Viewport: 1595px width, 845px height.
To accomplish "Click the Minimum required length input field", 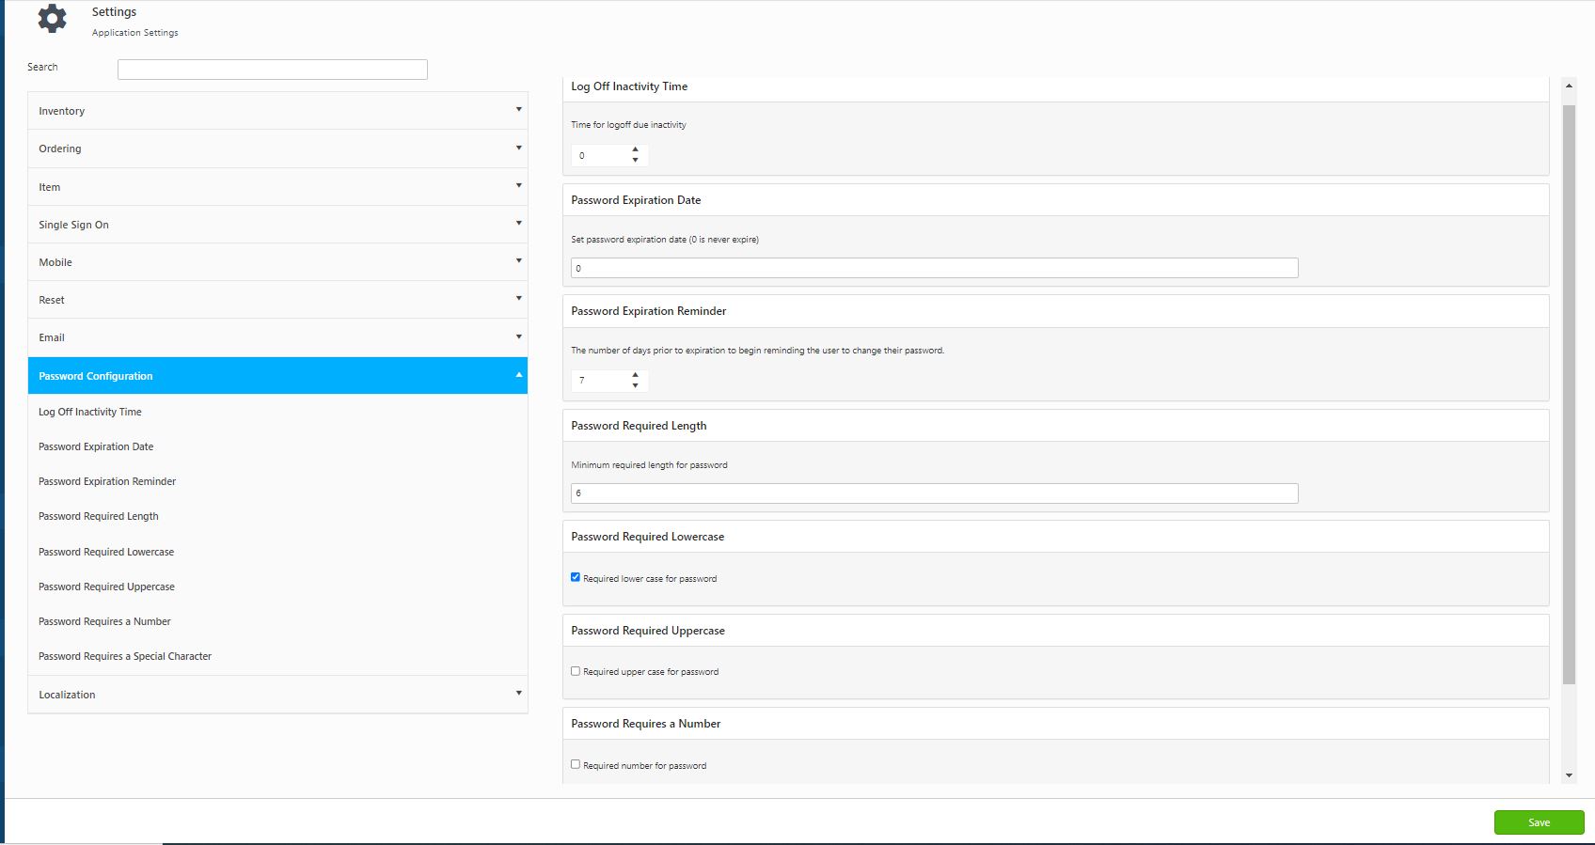I will (x=934, y=493).
